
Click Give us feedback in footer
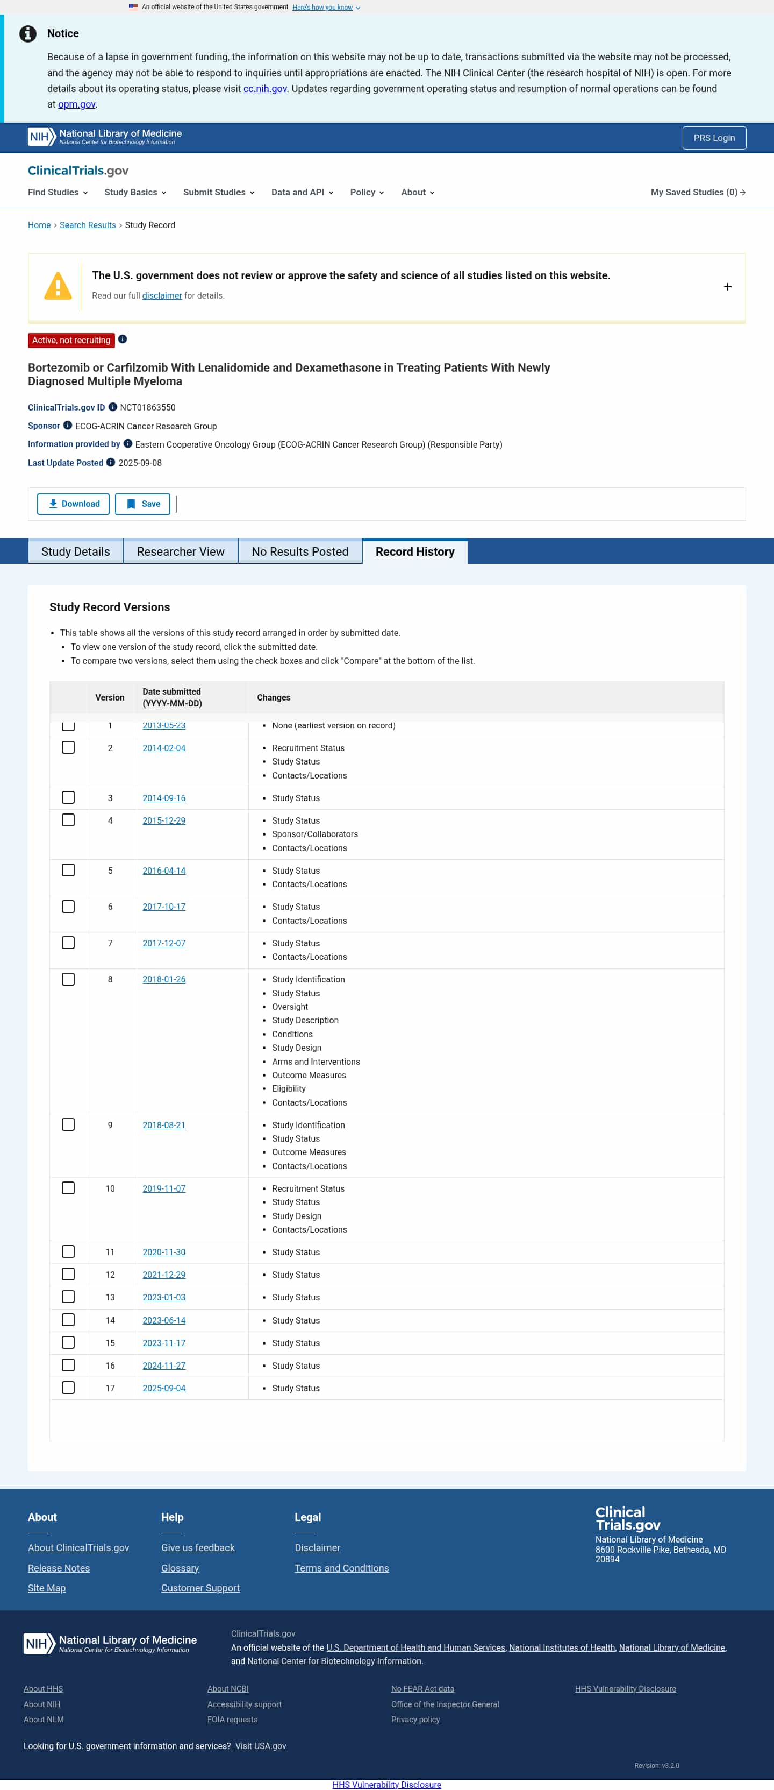pyautogui.click(x=198, y=1547)
